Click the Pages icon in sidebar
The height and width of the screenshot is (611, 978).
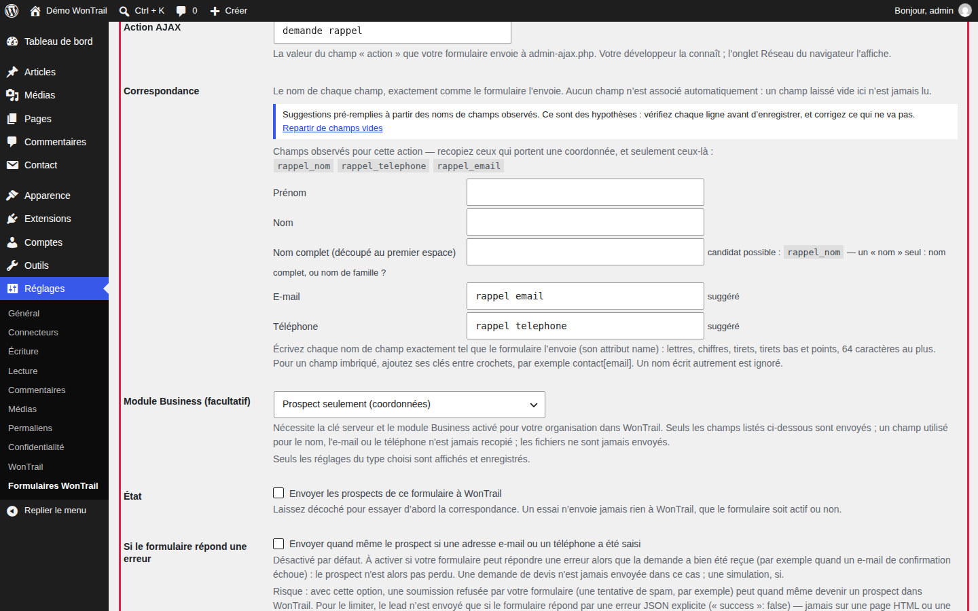pos(12,119)
